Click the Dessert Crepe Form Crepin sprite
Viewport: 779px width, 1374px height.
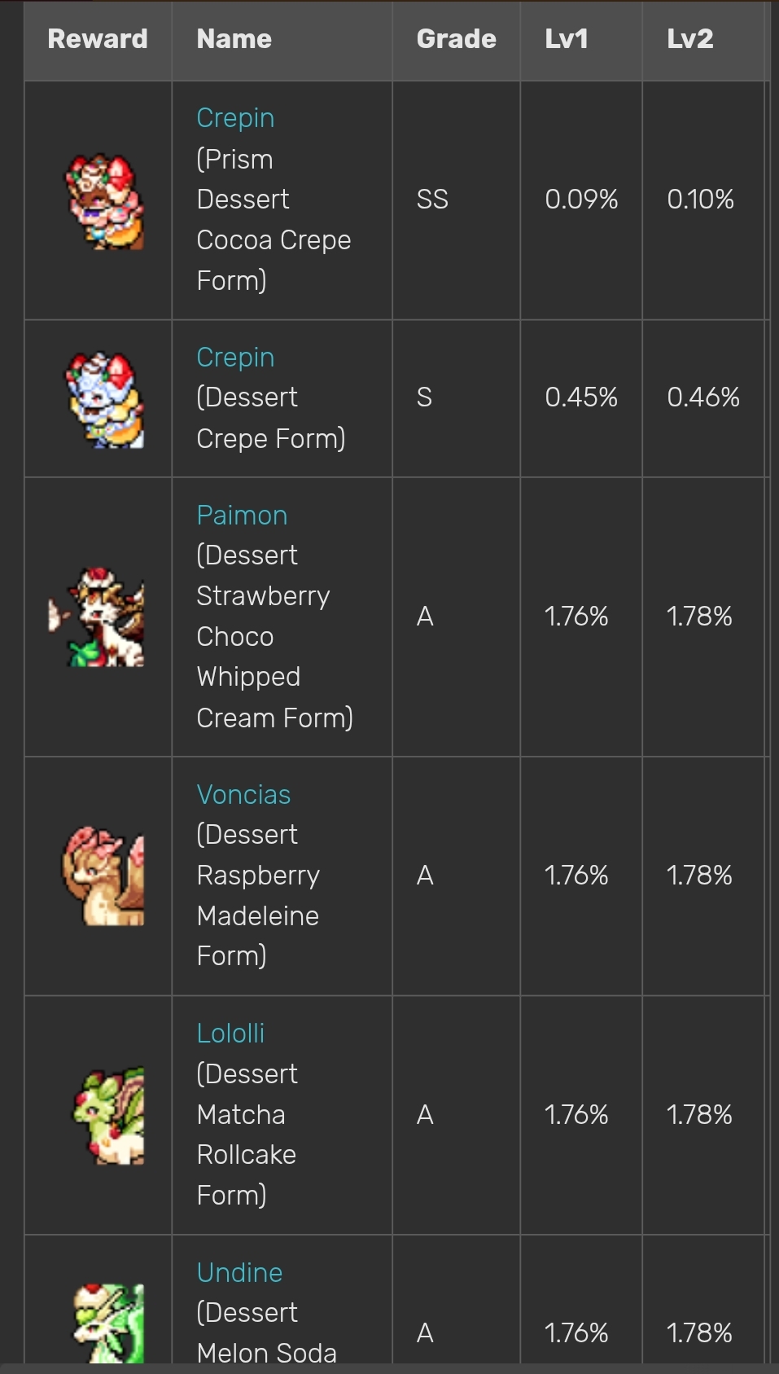click(105, 399)
